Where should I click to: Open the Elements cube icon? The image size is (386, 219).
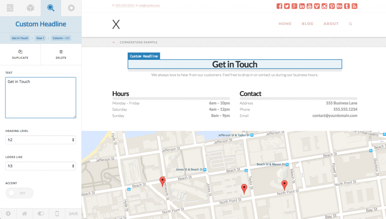point(31,8)
